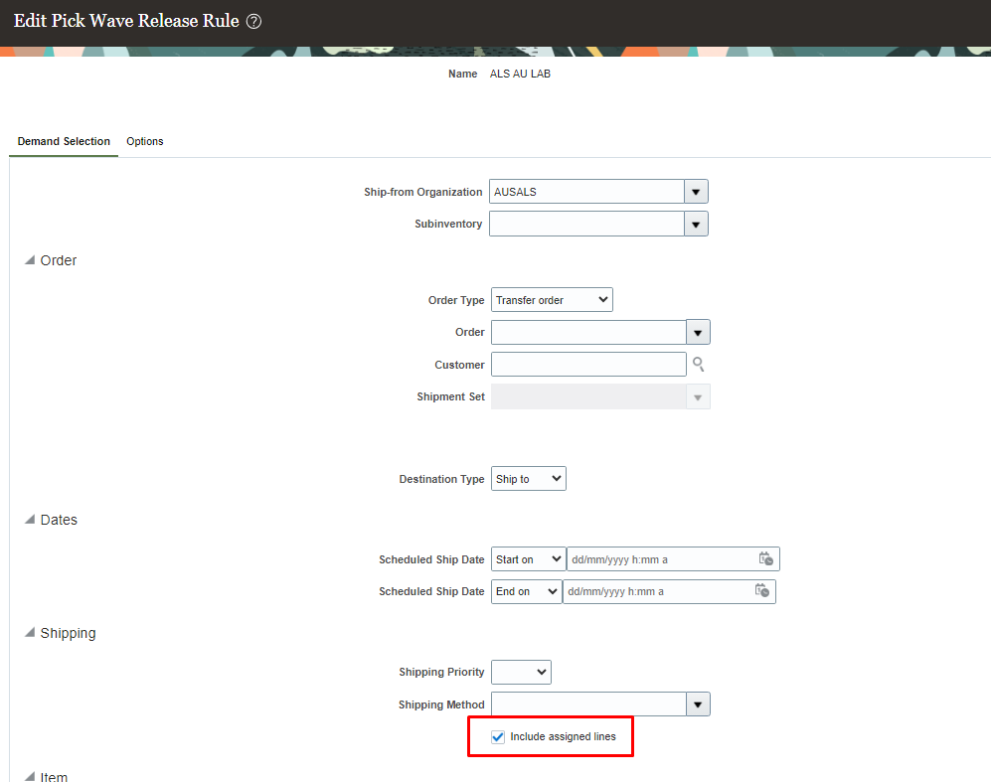The height and width of the screenshot is (782, 991).
Task: Click the page help question mark icon
Action: pyautogui.click(x=252, y=20)
